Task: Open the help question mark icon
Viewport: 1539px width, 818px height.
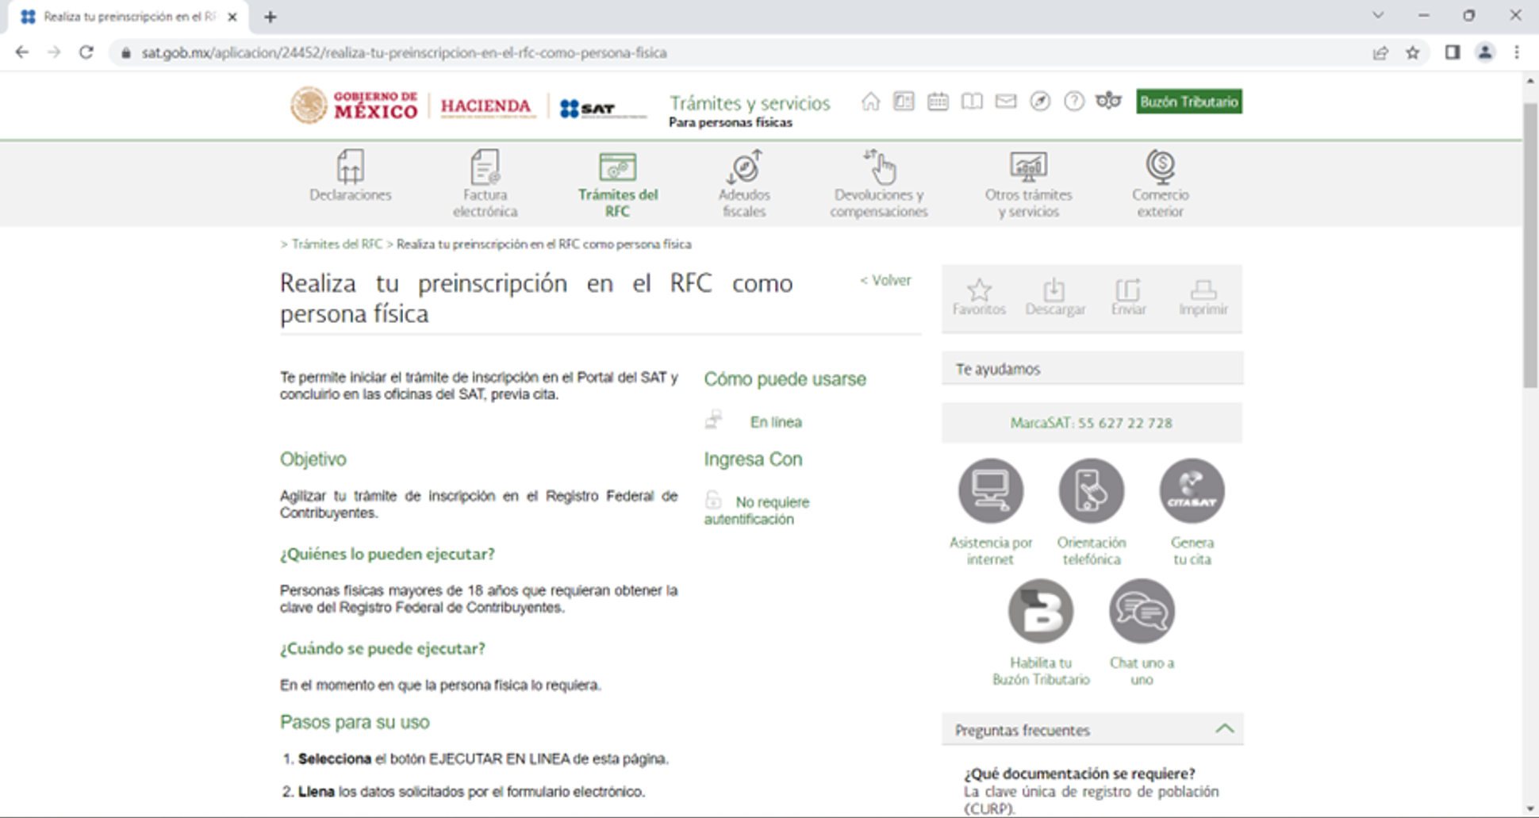Action: (x=1073, y=102)
